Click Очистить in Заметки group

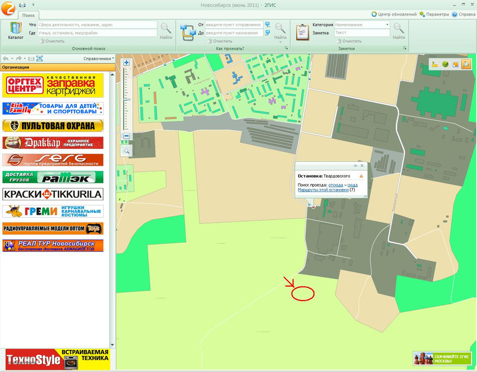coord(349,41)
